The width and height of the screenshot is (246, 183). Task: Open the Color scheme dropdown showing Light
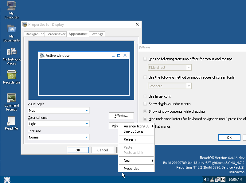(x=59, y=124)
